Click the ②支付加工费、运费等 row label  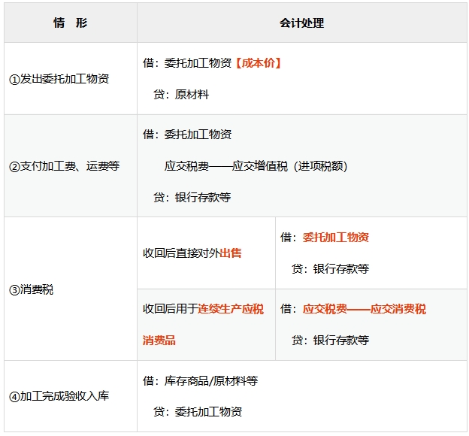(64, 166)
